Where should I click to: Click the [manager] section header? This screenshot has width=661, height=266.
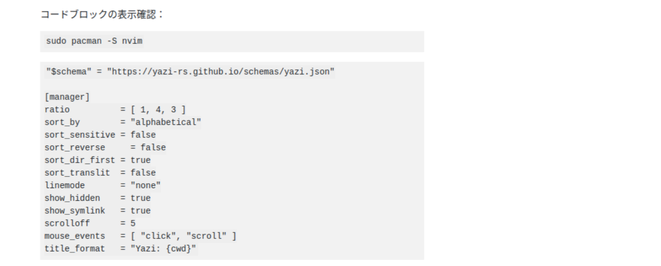coord(67,97)
